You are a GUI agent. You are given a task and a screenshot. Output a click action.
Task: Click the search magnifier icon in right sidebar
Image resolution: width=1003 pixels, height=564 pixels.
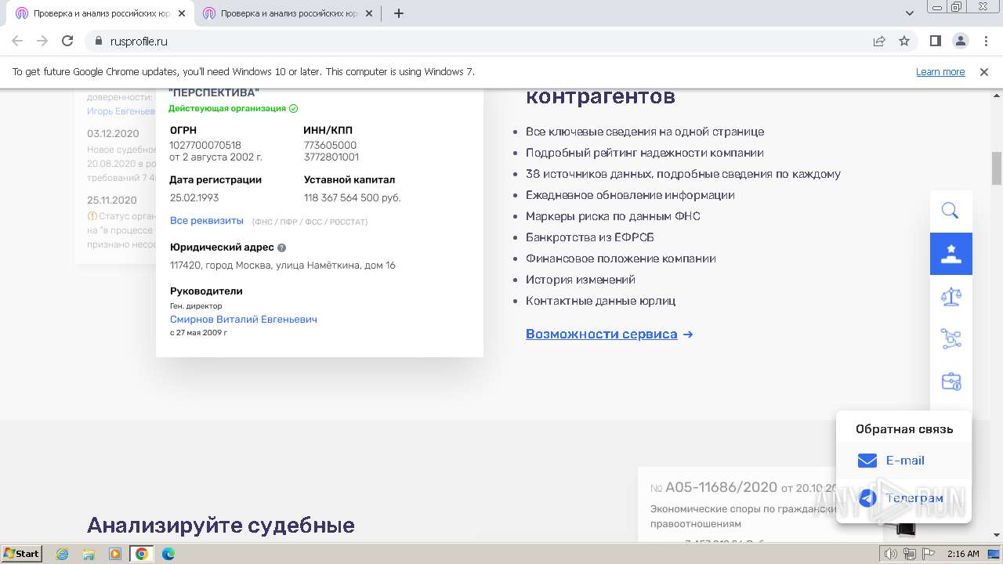click(950, 211)
